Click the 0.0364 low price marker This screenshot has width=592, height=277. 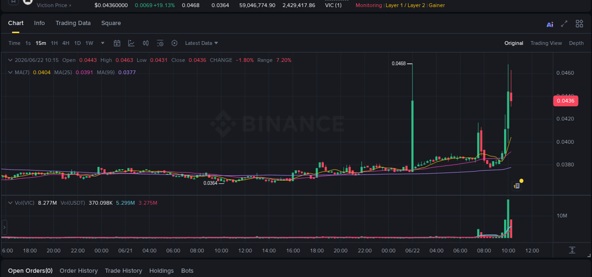coord(210,183)
